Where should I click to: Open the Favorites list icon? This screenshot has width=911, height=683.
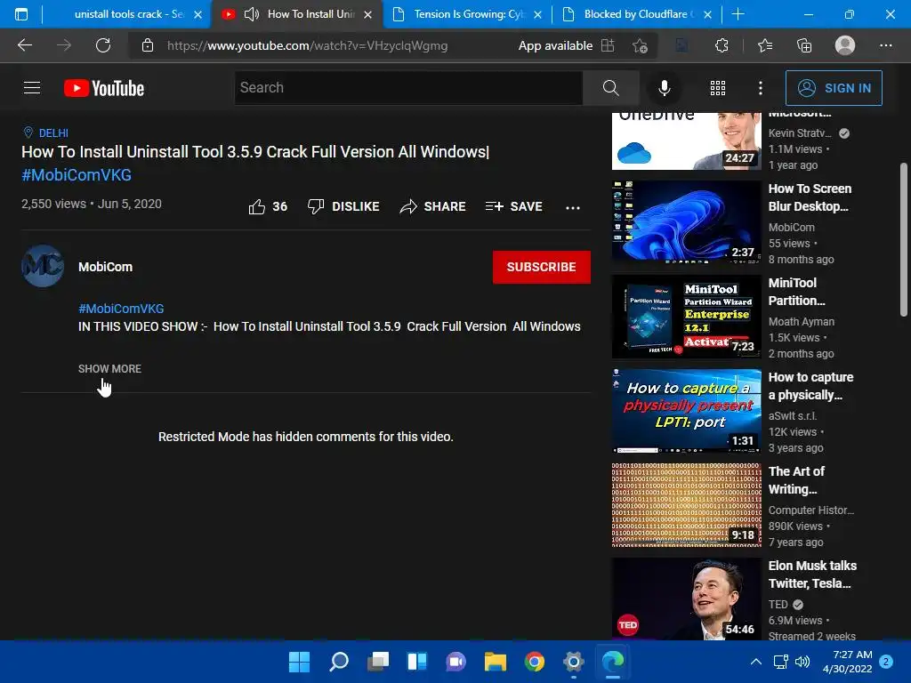pyautogui.click(x=765, y=45)
